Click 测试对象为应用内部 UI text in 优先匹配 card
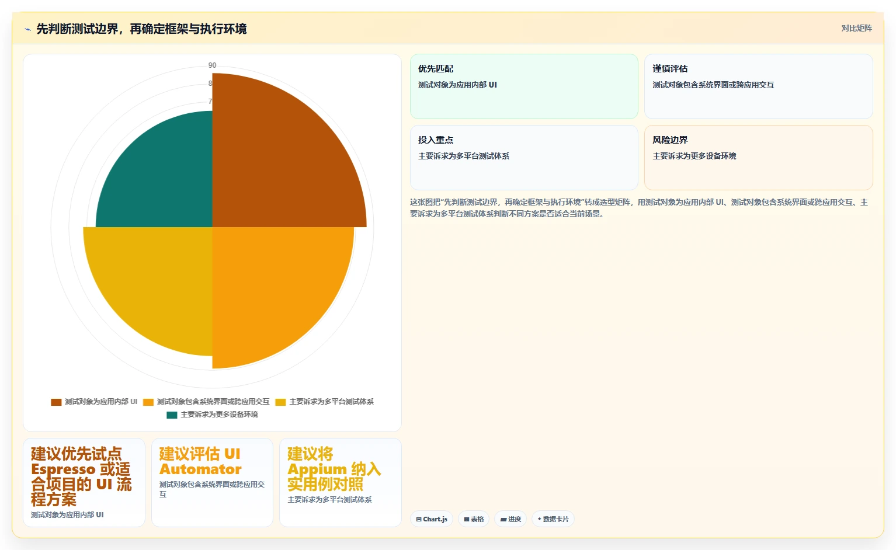 [x=457, y=85]
